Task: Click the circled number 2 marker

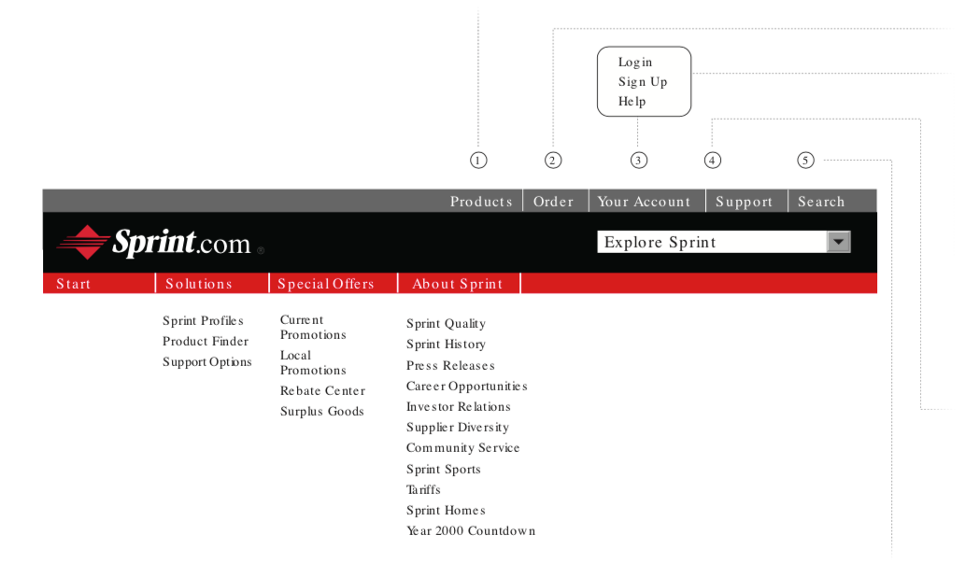Action: click(553, 161)
